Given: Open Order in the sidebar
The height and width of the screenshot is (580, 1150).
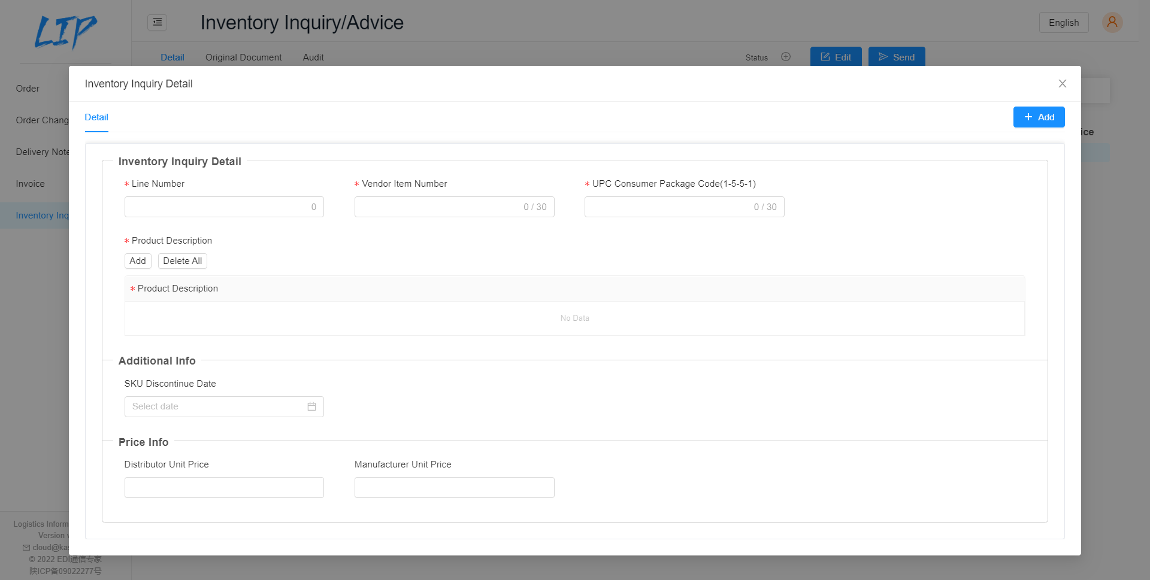Looking at the screenshot, I should [28, 89].
